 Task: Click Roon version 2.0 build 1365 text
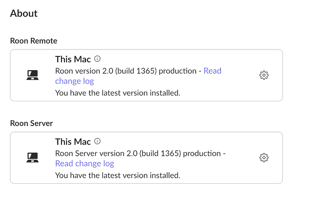tap(106, 71)
